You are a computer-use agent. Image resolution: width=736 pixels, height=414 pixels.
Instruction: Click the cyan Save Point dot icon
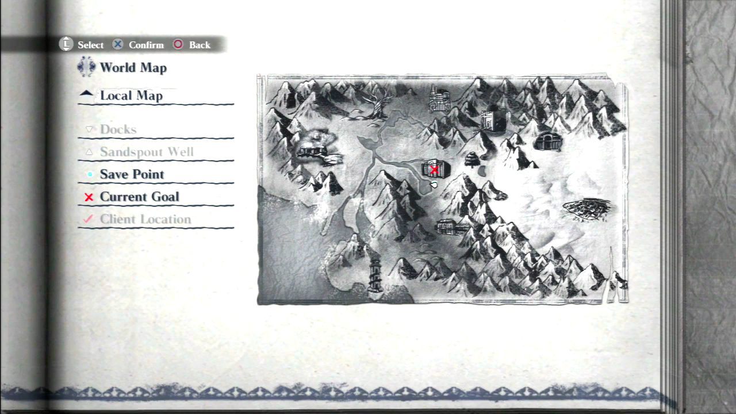[x=90, y=174]
